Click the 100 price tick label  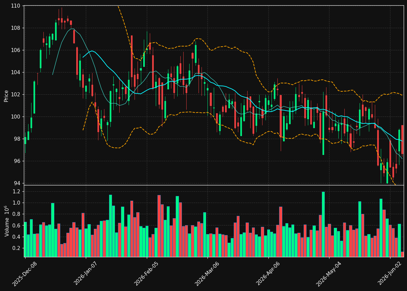[15, 117]
